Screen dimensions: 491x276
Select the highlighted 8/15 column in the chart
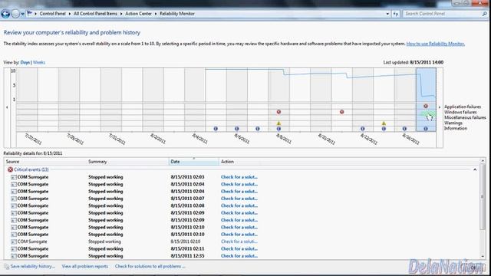[426, 100]
